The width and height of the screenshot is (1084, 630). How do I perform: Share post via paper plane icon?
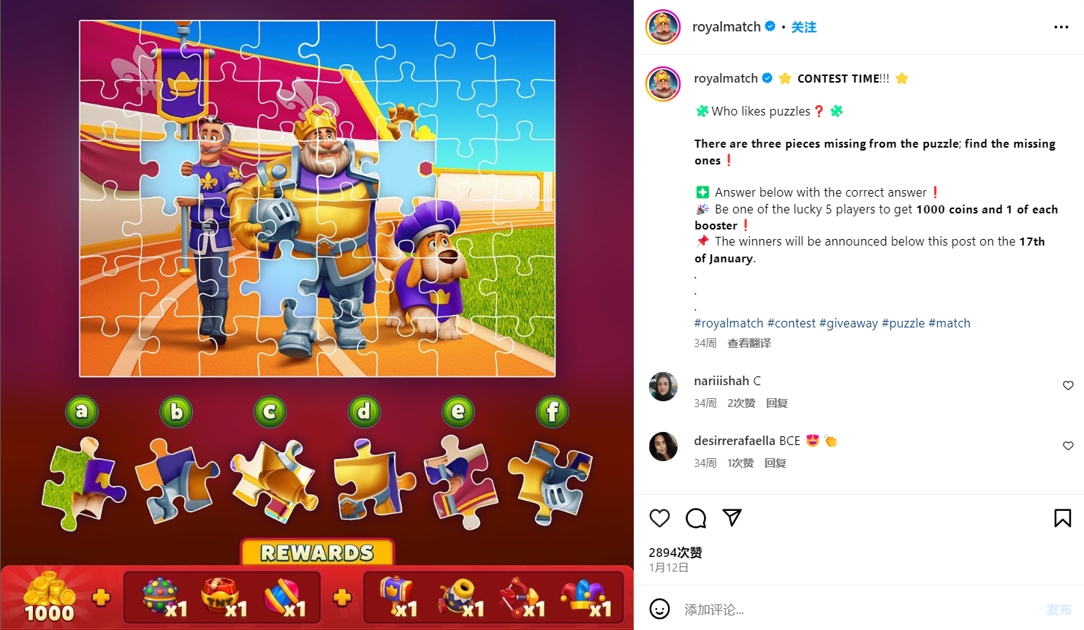click(732, 517)
